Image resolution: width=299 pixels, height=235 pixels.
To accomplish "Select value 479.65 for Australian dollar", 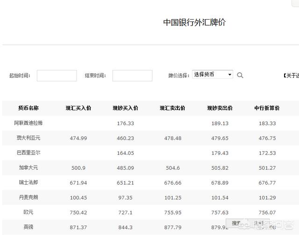I will pos(220,138).
